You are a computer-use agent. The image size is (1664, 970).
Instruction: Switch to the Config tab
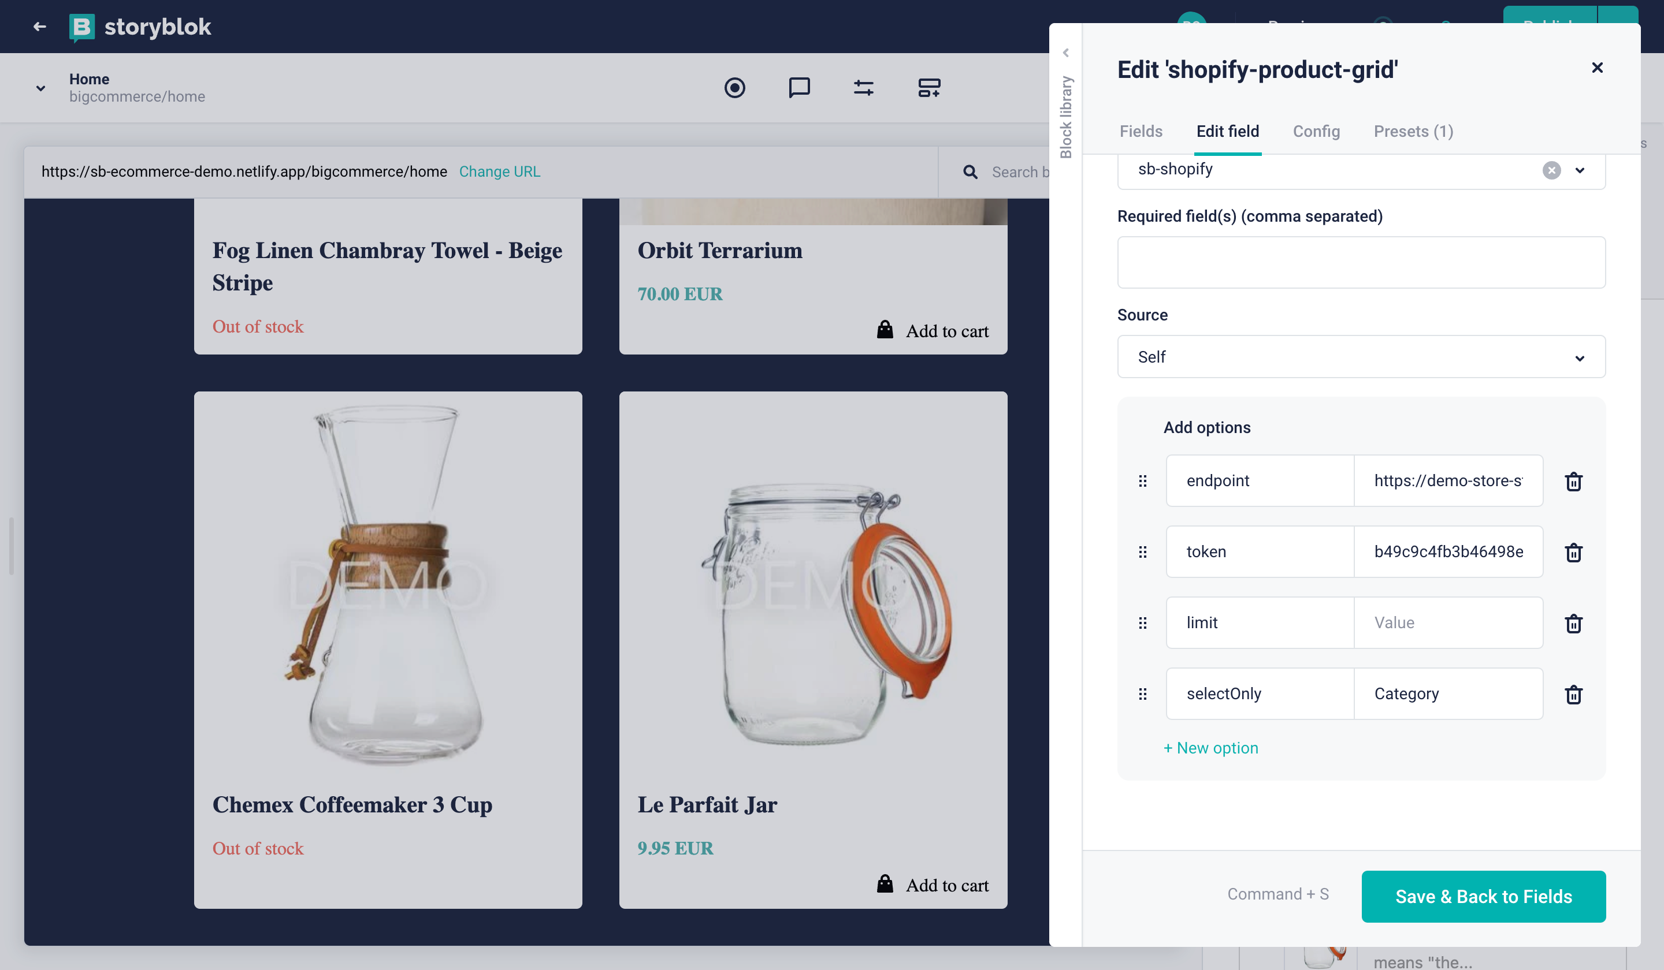click(x=1316, y=131)
